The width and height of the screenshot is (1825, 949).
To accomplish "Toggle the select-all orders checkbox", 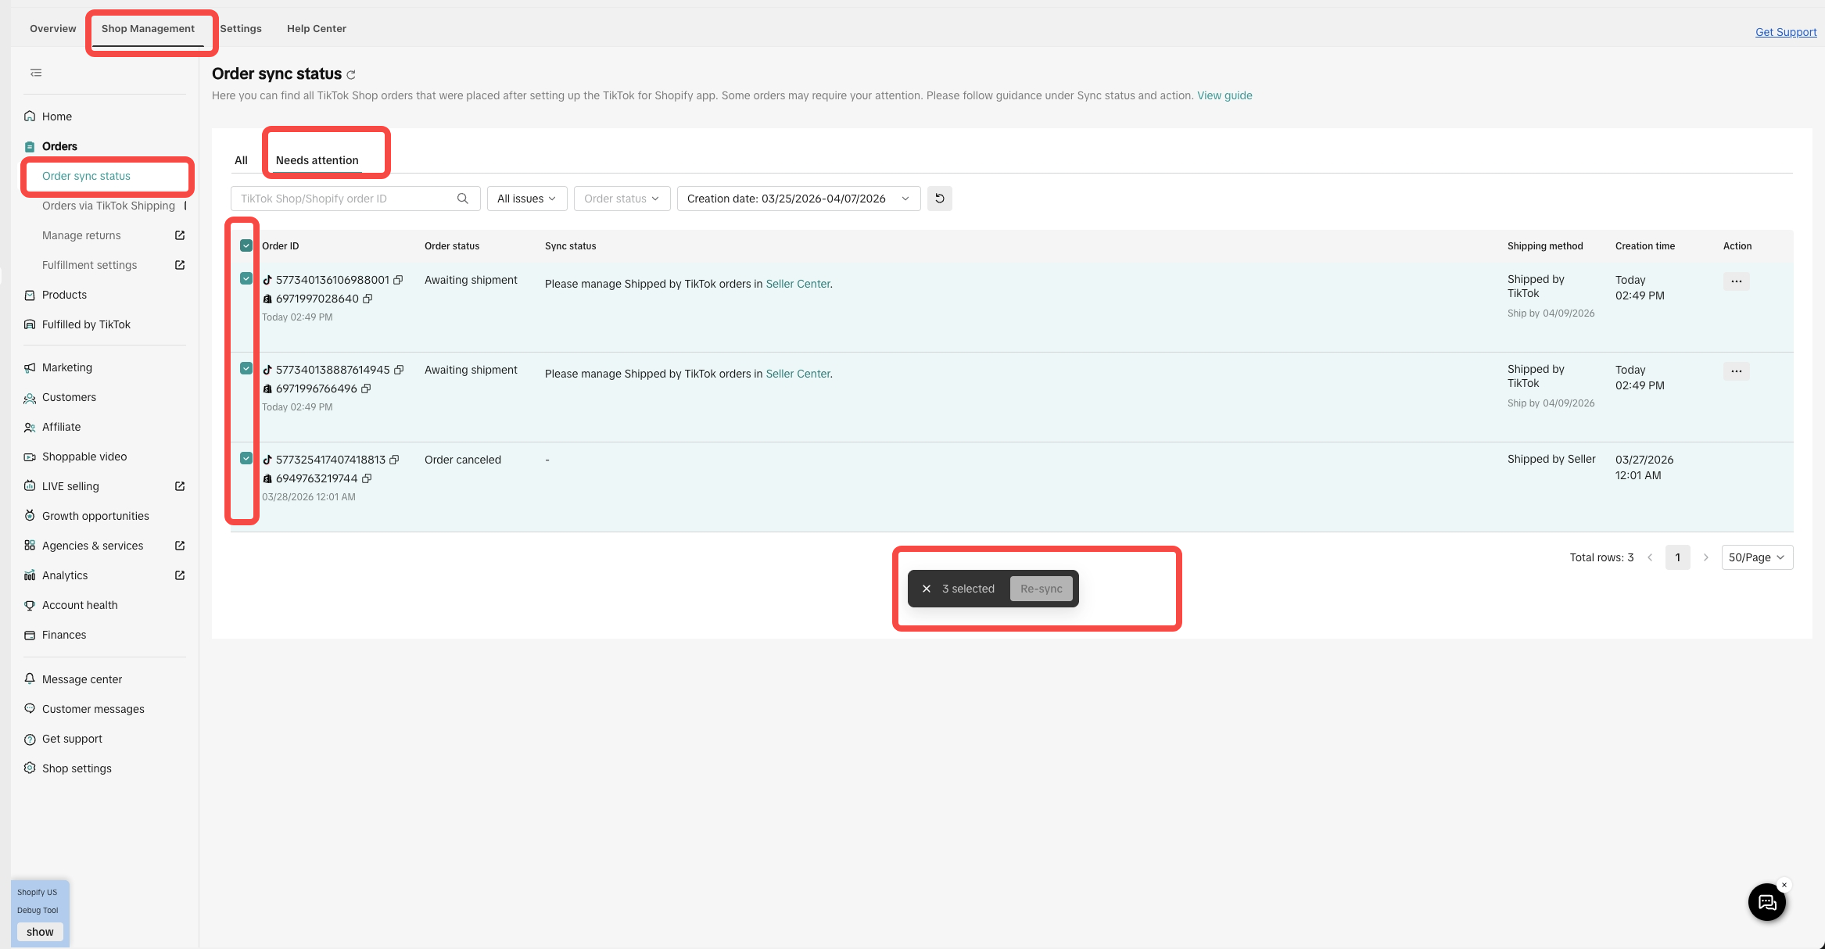I will pyautogui.click(x=246, y=245).
